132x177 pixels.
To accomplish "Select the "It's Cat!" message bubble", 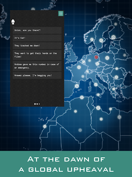I will tap(37, 38).
